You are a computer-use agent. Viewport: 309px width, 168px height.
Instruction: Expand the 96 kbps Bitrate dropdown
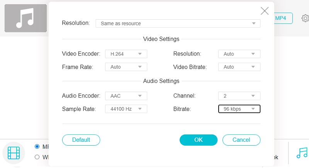click(x=239, y=109)
